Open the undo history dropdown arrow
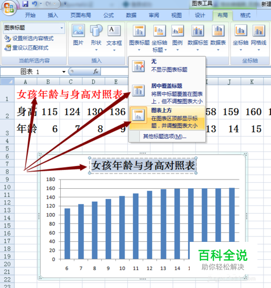The width and height of the screenshot is (271, 288). click(41, 4)
